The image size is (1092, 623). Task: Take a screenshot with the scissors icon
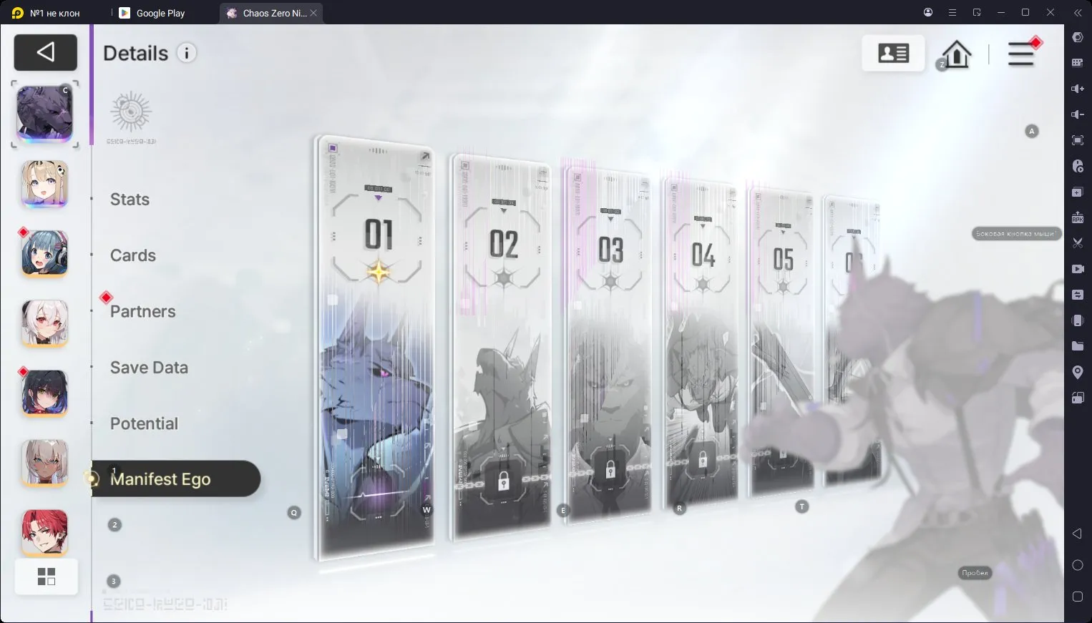[x=1078, y=243]
